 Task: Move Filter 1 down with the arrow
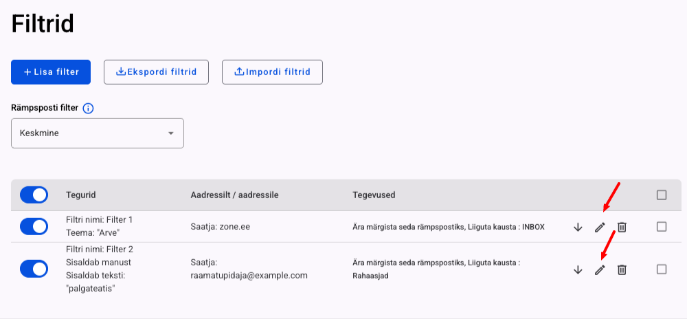tap(577, 228)
